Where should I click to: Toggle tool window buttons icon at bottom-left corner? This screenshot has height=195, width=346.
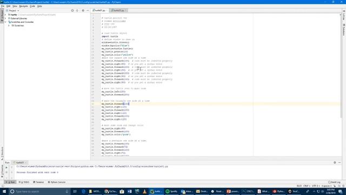[3, 186]
